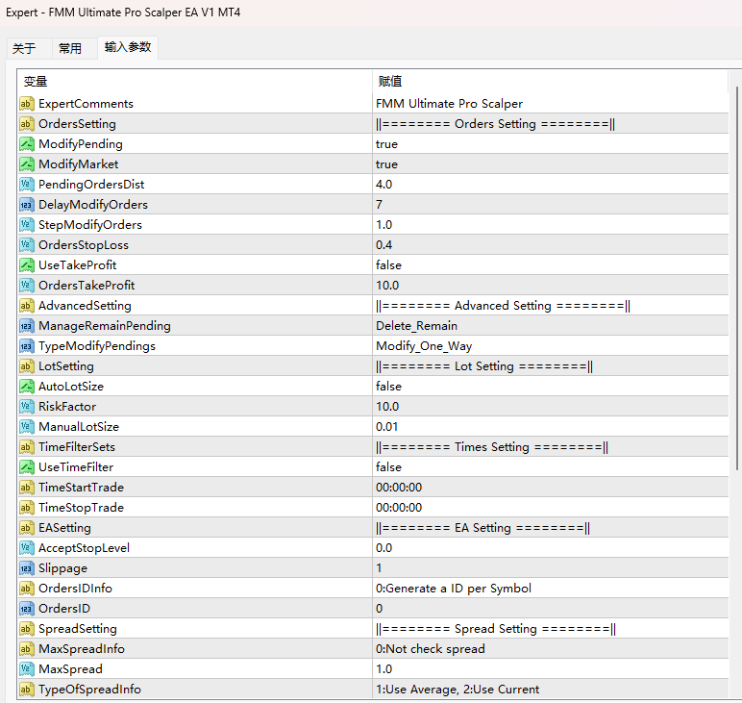The image size is (742, 703).
Task: Click the OrdersTakeProfit double icon
Action: tap(27, 286)
